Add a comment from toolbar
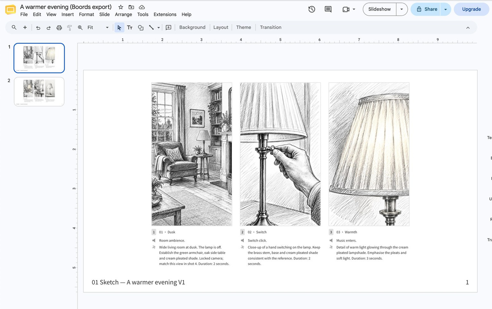492x309 pixels. coord(168,28)
